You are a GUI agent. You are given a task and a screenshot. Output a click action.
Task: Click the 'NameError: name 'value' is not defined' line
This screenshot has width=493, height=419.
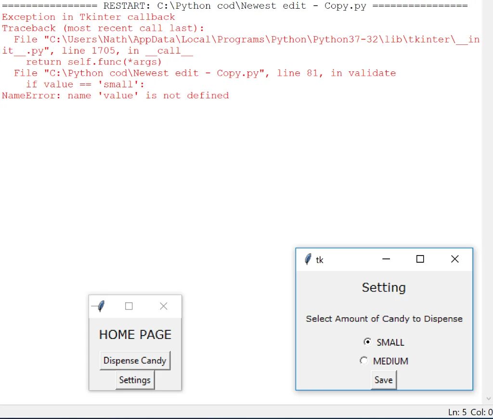click(116, 95)
